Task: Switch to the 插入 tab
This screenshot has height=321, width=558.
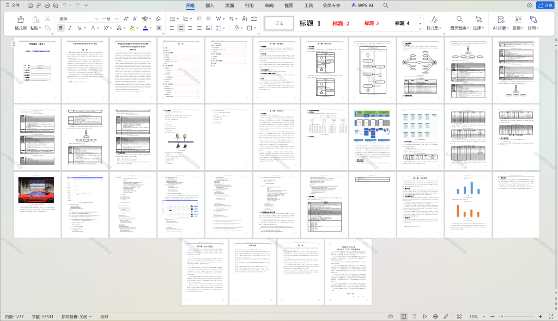Action: (210, 5)
